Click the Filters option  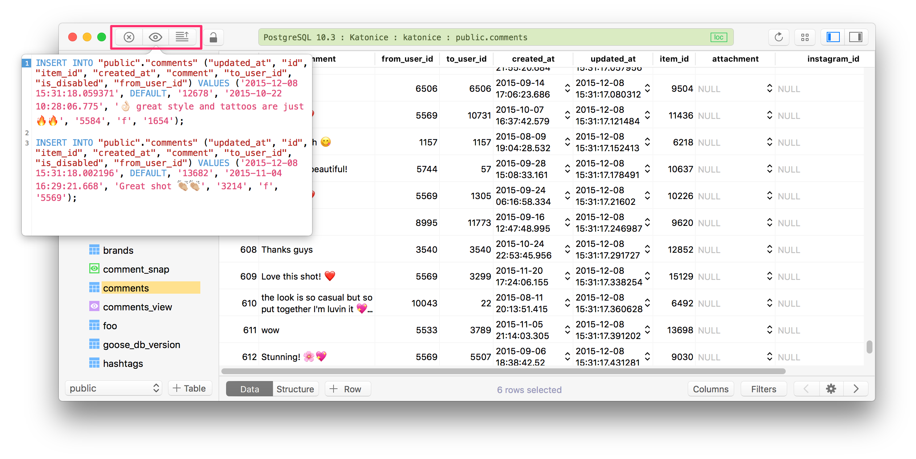762,388
